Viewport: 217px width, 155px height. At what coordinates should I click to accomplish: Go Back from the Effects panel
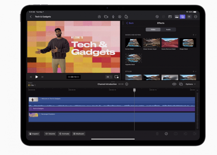(130, 23)
